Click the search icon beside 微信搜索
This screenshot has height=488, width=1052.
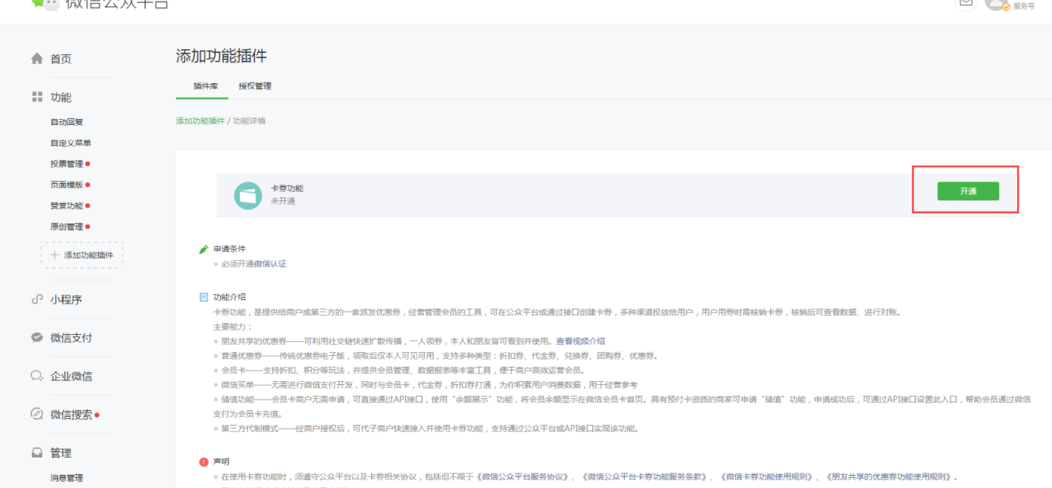pyautogui.click(x=37, y=414)
